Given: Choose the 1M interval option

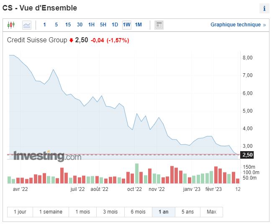Looking at the screenshot, I should point(138,25).
